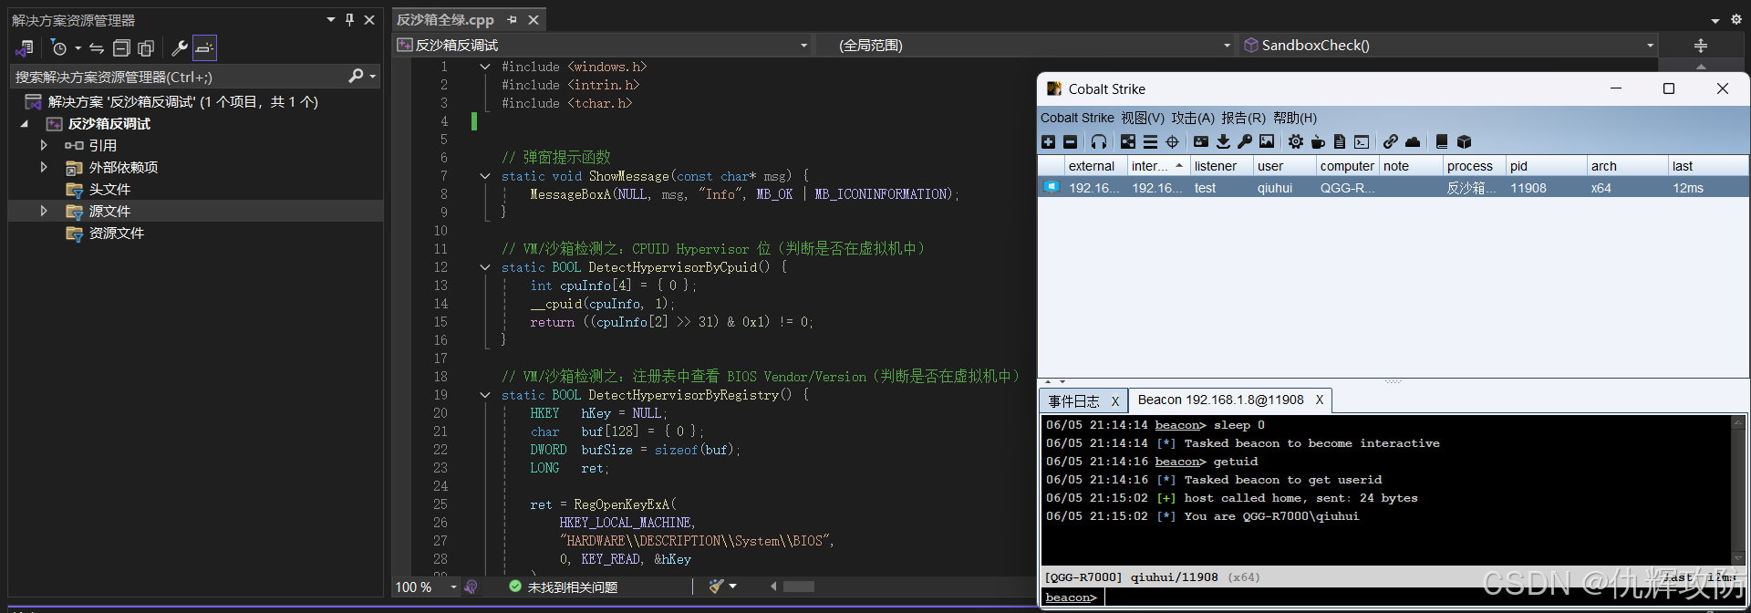Close the 反沙箱全绿.cpp editor tab
The image size is (1751, 613).
[534, 19]
